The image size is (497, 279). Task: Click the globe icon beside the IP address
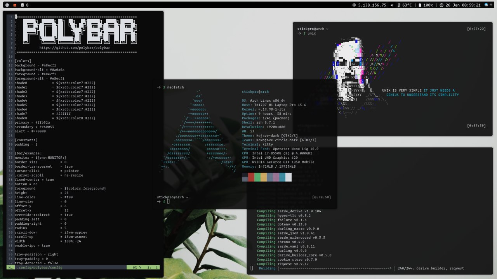pyautogui.click(x=354, y=5)
